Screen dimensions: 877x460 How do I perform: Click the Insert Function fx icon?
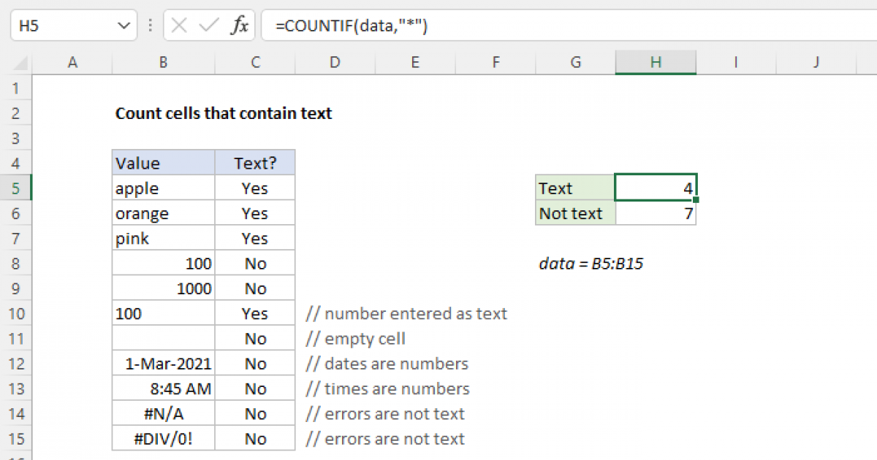tap(239, 26)
